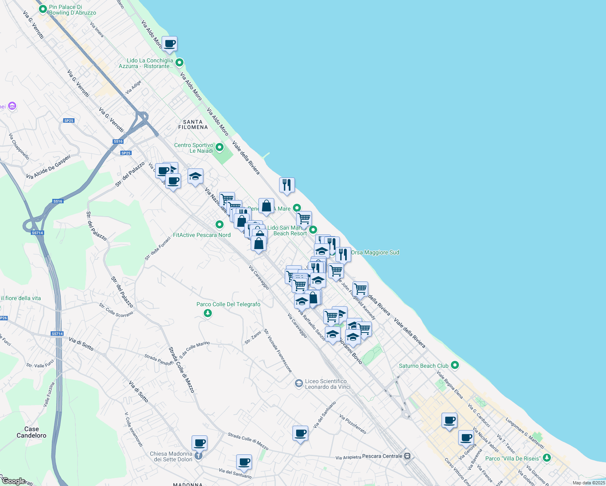The height and width of the screenshot is (486, 606).
Task: Click the 'Str. Vicinale Francescone' label
Action: [x=278, y=351]
